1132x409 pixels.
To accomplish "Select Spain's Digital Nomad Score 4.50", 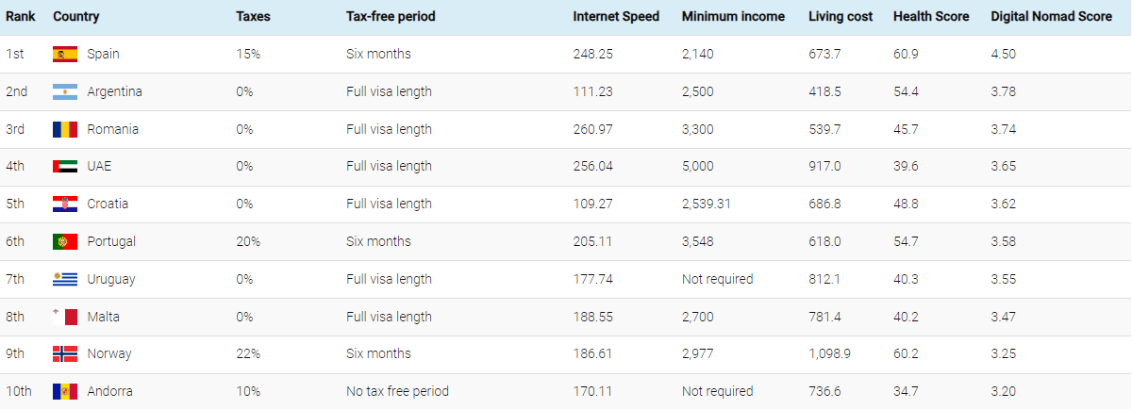I will pyautogui.click(x=1004, y=54).
